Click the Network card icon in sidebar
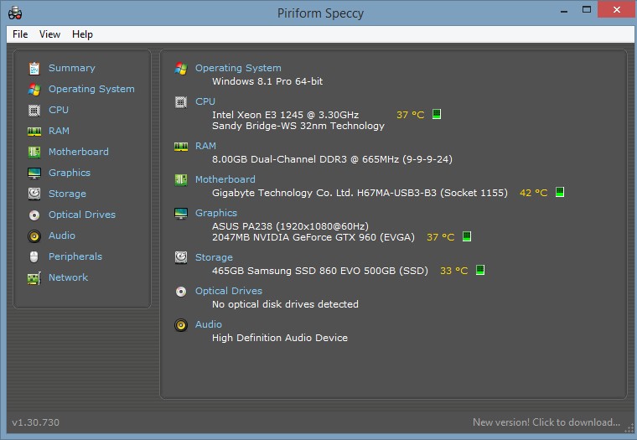This screenshot has width=637, height=440. click(34, 278)
